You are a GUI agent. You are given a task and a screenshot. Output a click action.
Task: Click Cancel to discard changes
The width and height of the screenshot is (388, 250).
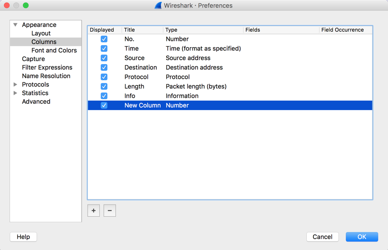pos(322,237)
